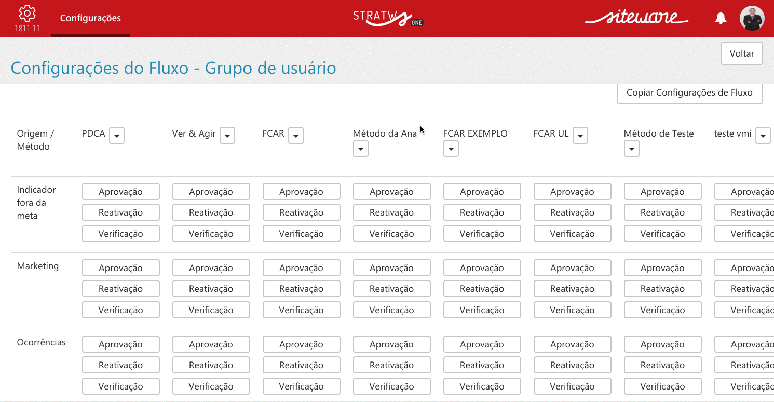This screenshot has height=402, width=774.
Task: Click Verificação for Marketing under FCAR EXEMPLO
Action: pos(482,310)
